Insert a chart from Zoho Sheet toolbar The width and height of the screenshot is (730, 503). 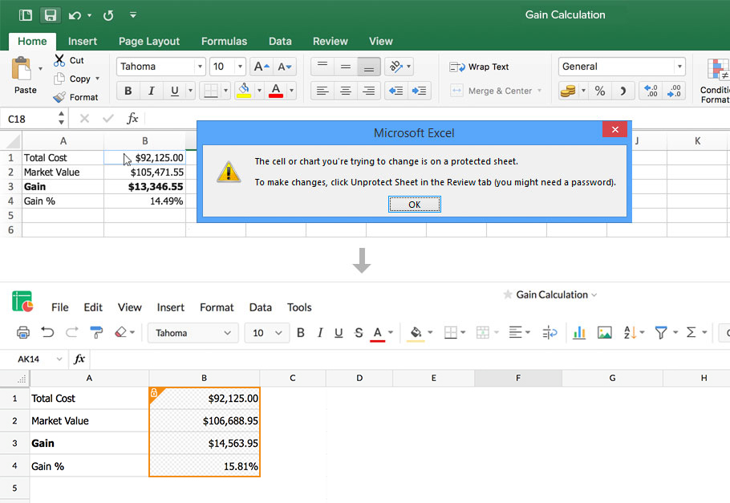click(x=579, y=331)
